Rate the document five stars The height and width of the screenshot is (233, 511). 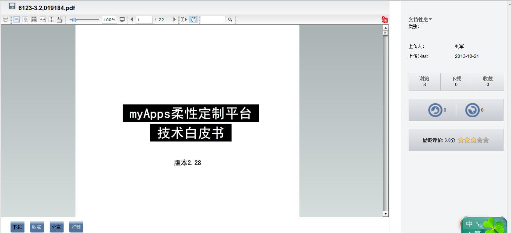486,140
